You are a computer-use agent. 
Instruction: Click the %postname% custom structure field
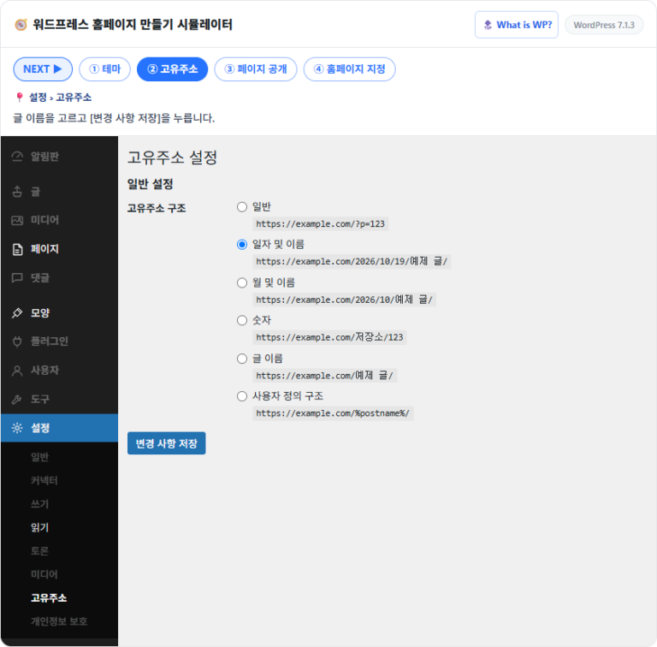(x=333, y=413)
